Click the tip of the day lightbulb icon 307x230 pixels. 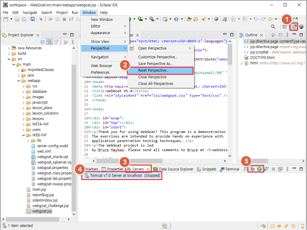[x=302, y=226]
